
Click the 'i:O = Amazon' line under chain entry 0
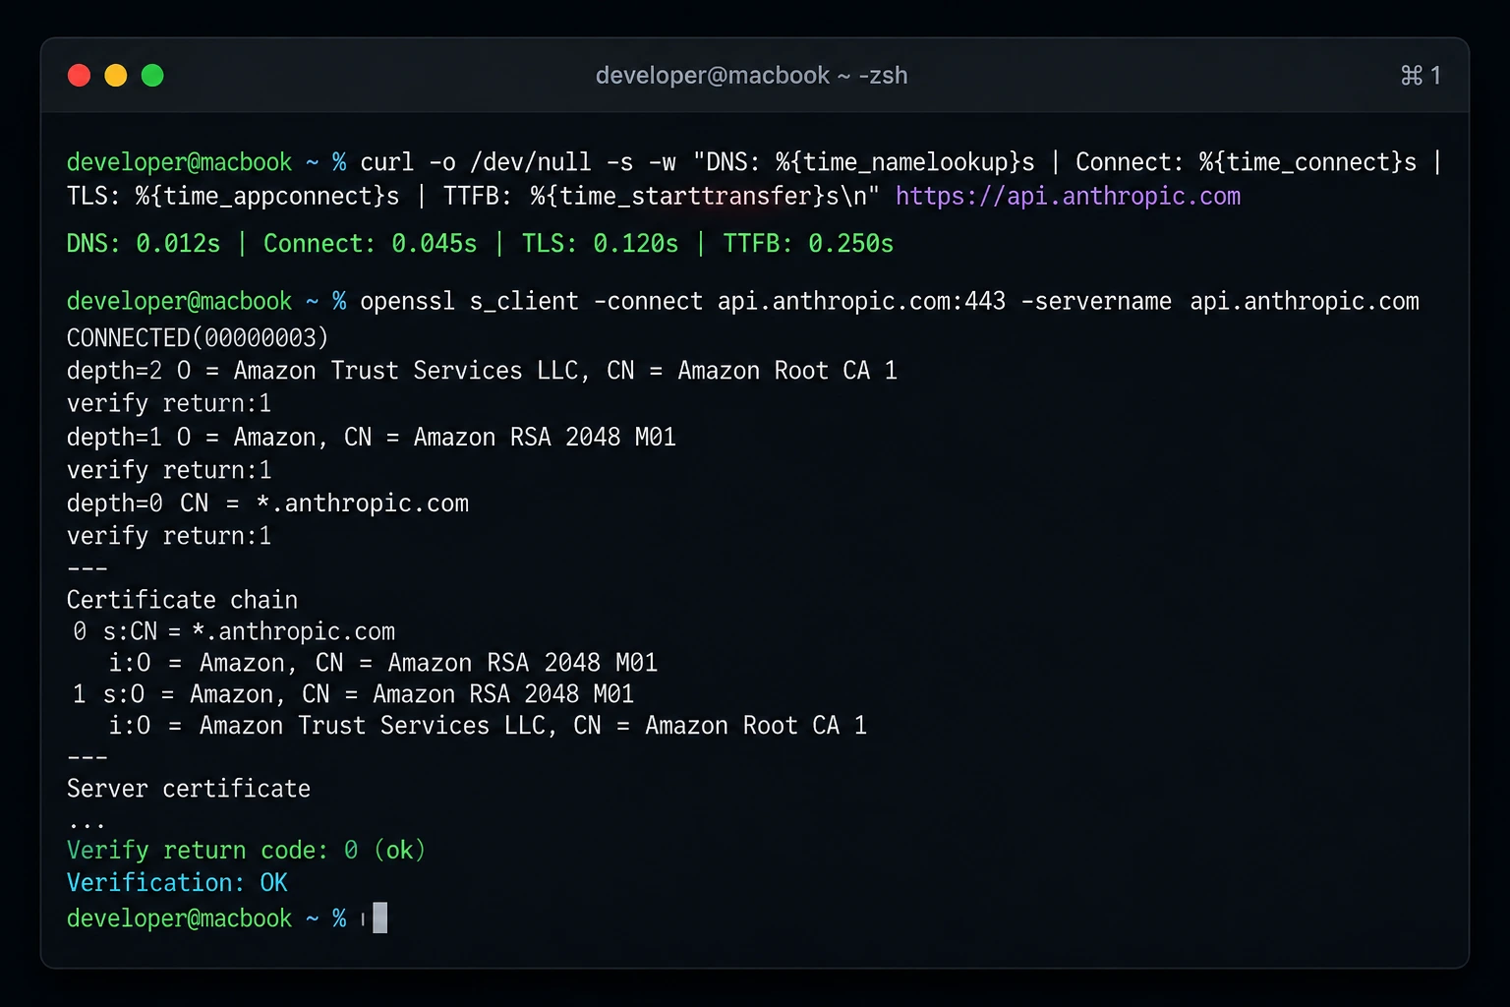[x=382, y=663]
